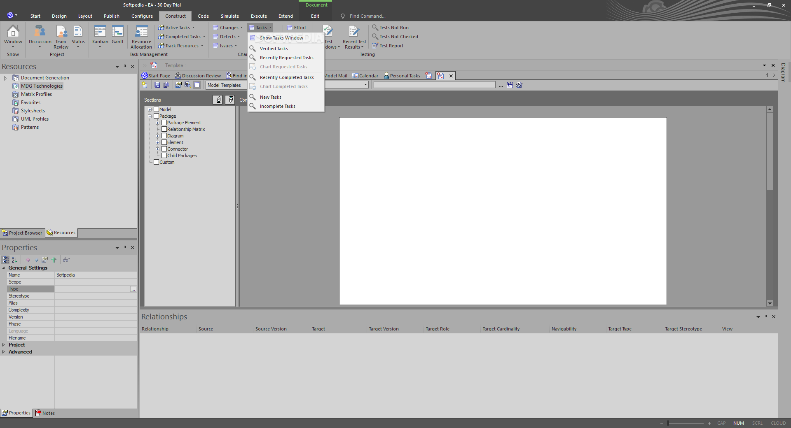The height and width of the screenshot is (428, 791).
Task: Open the Defects dropdown
Action: [x=227, y=37]
